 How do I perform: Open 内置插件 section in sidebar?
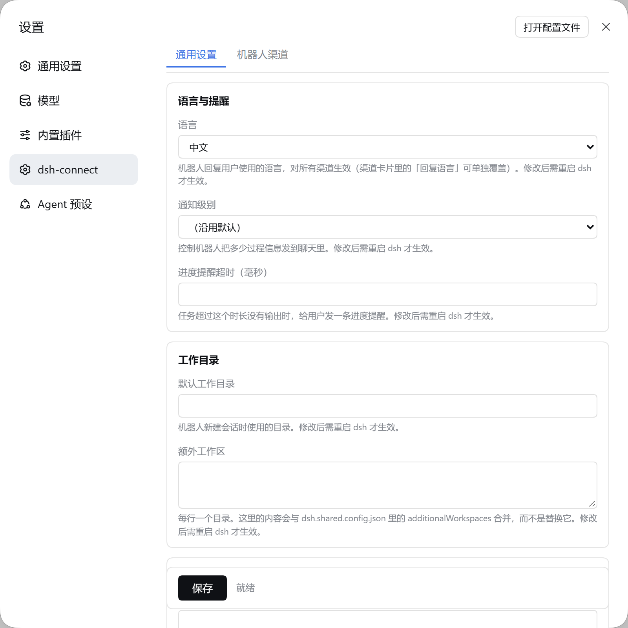[x=74, y=135]
